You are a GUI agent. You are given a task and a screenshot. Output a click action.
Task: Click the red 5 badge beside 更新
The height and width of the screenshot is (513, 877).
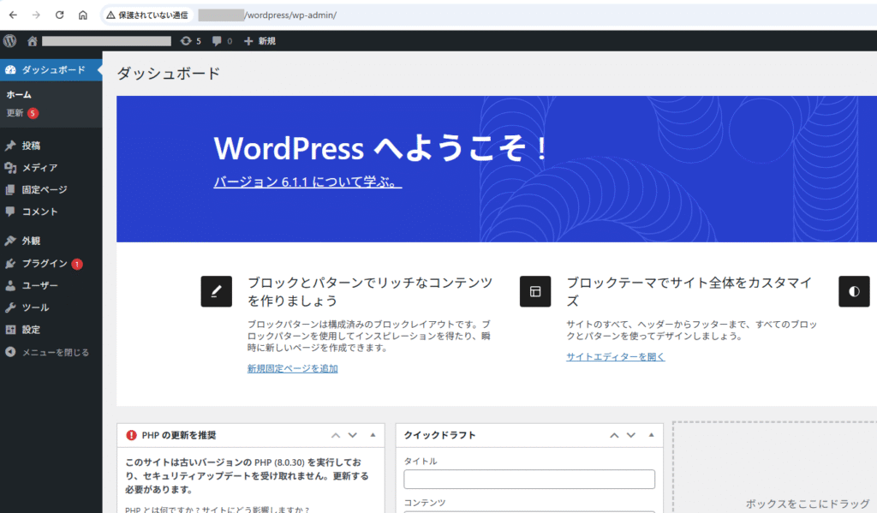[x=33, y=113]
